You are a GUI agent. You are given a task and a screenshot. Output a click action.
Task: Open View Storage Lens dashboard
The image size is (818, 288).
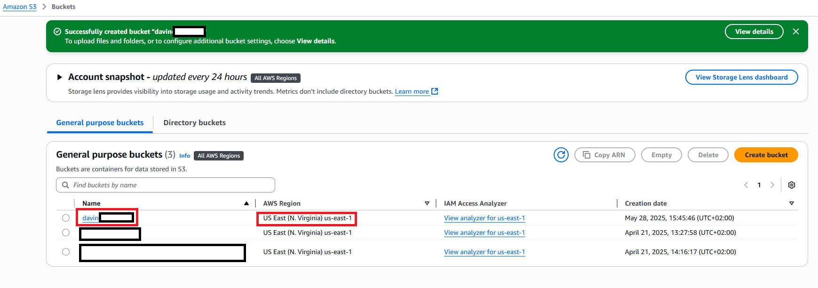point(741,77)
